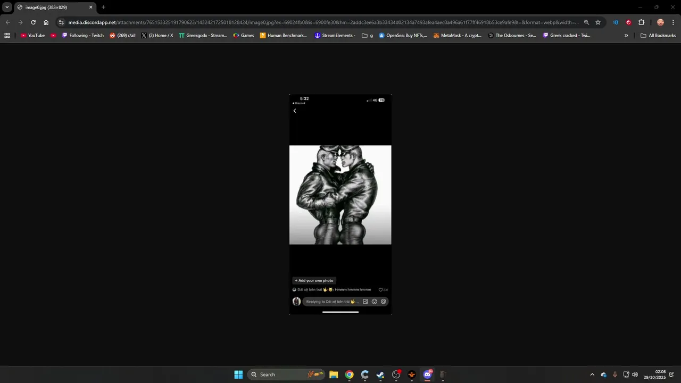Open the black and orange taskbar app
Viewport: 681px width, 383px height.
[411, 374]
